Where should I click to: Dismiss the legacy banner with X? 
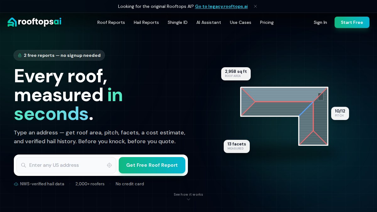pyautogui.click(x=255, y=6)
